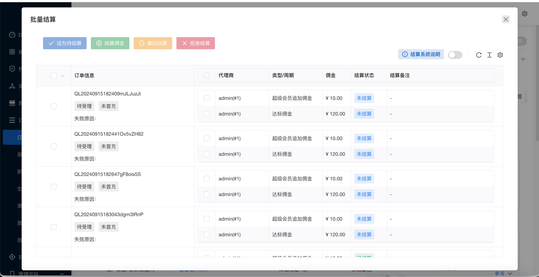Check the select-all box beside 代理商 header
539x277 pixels.
[x=207, y=76]
